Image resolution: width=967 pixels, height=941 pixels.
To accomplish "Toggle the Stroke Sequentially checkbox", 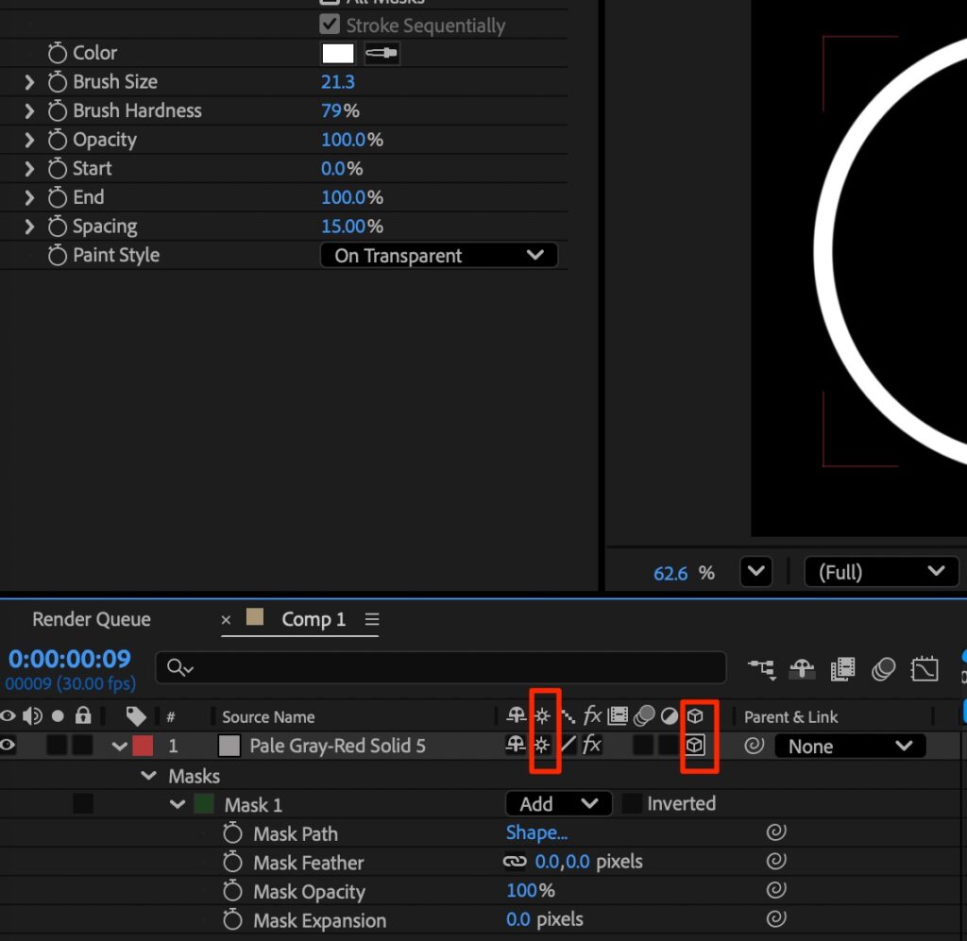I will coord(330,25).
